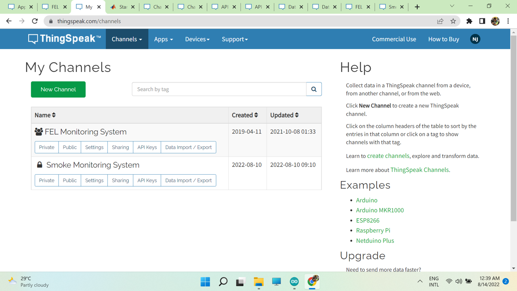Screen dimensions: 517x291
Task: Bookmark this page with star icon
Action: [x=453, y=21]
